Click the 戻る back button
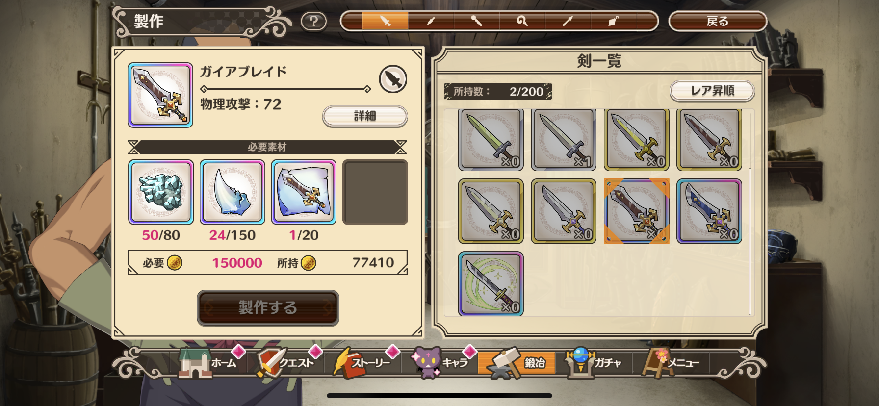 tap(718, 21)
